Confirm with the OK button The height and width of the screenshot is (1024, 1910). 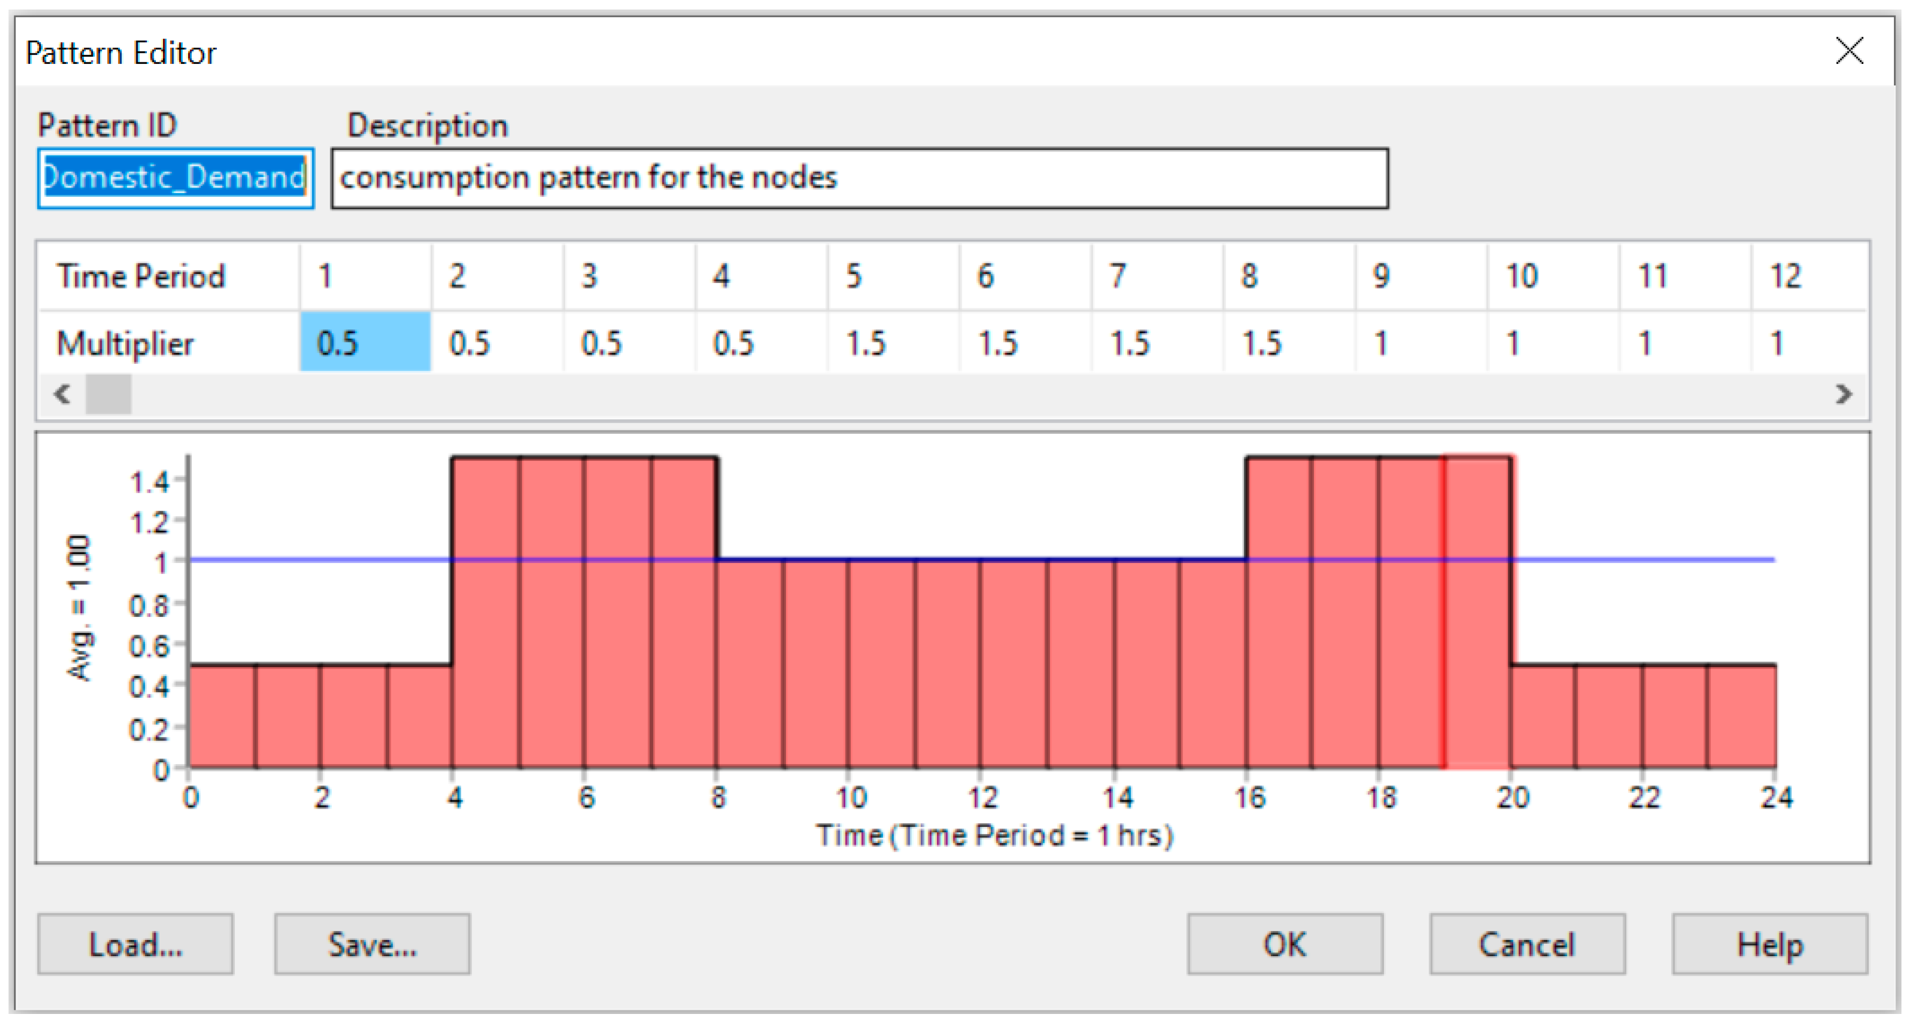click(1284, 944)
